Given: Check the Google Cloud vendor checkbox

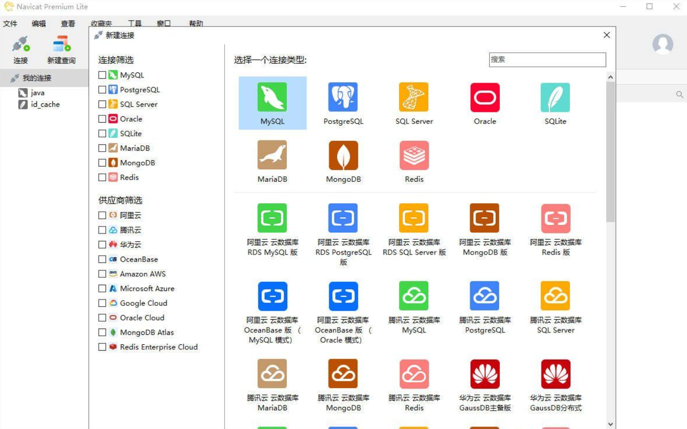Looking at the screenshot, I should tap(102, 303).
